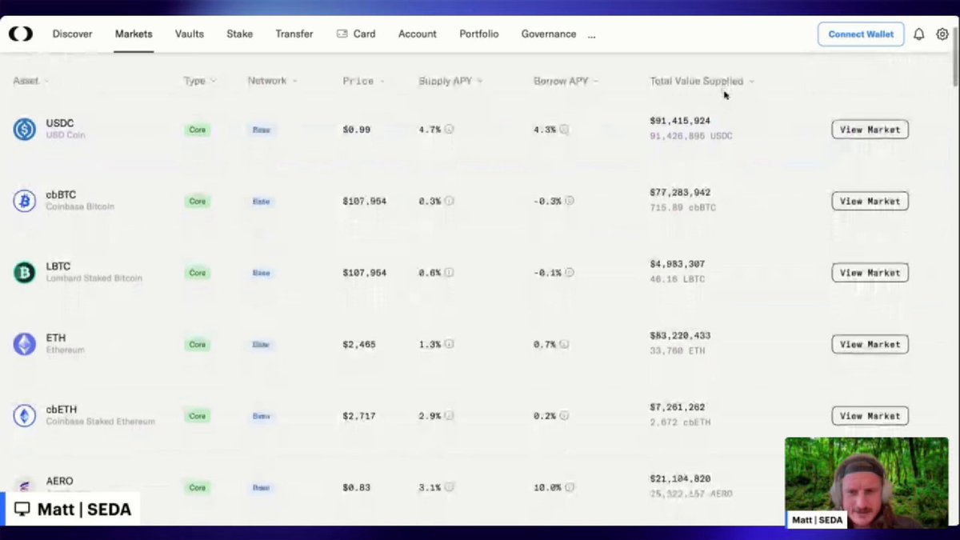The image size is (960, 540).
Task: Expand the more navigation items ellipsis
Action: click(x=591, y=34)
